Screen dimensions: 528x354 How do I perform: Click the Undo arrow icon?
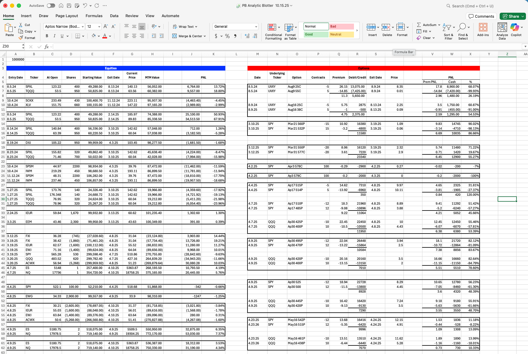[x=85, y=6]
